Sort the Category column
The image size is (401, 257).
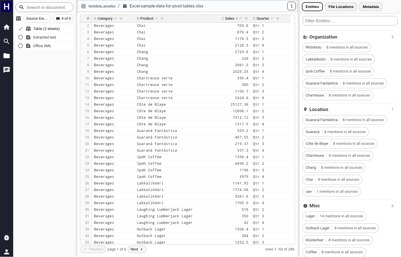116,19
